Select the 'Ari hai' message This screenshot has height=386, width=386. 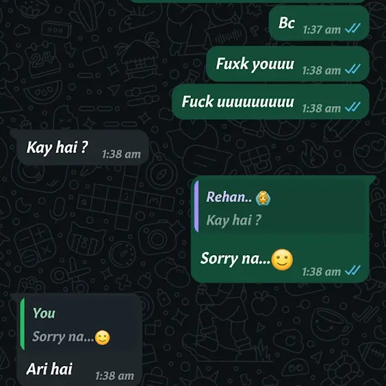(x=49, y=369)
